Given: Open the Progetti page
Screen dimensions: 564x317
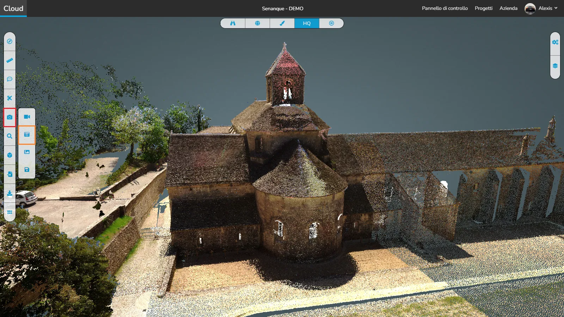Looking at the screenshot, I should [x=483, y=8].
